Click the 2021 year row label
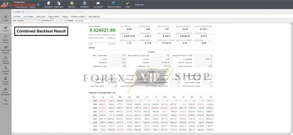Screen dimensions: 293x135 coord(95,119)
